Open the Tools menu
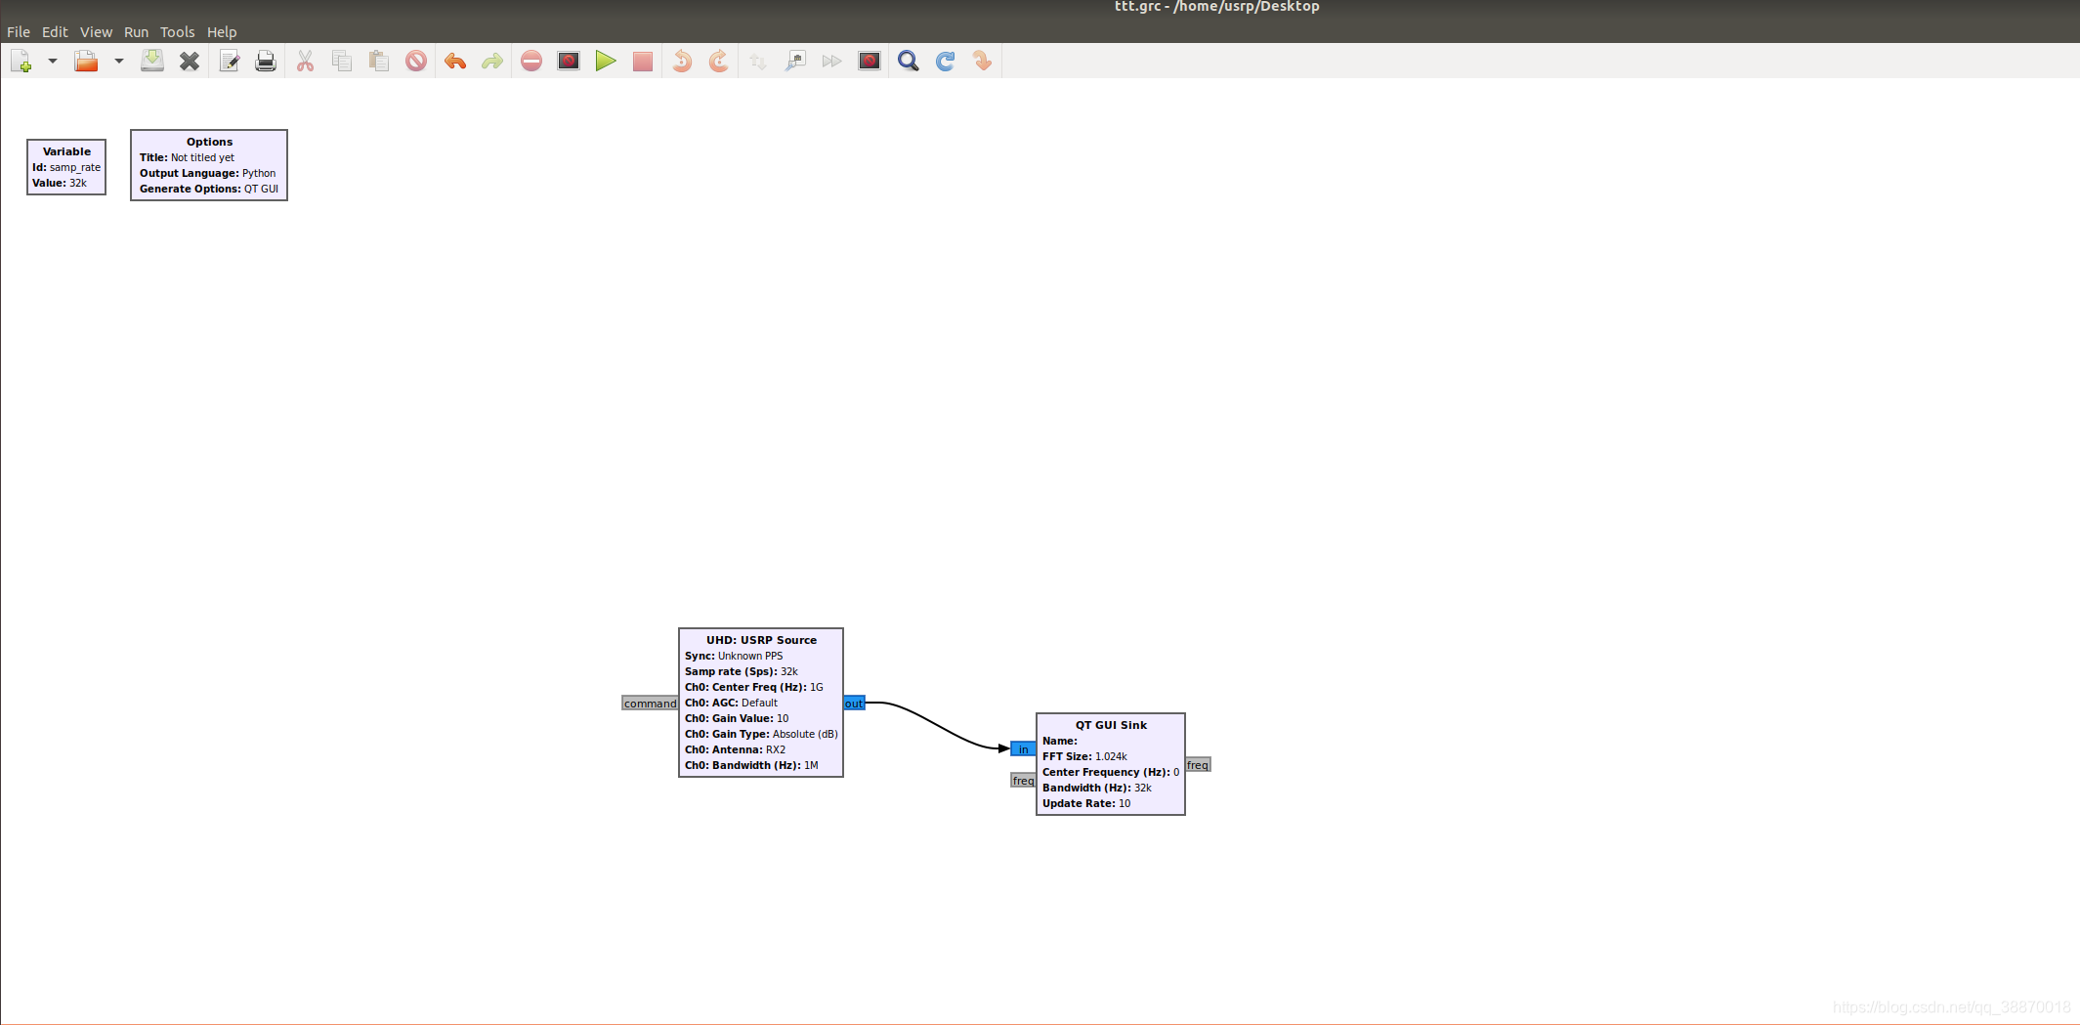This screenshot has width=2080, height=1025. coord(177,32)
